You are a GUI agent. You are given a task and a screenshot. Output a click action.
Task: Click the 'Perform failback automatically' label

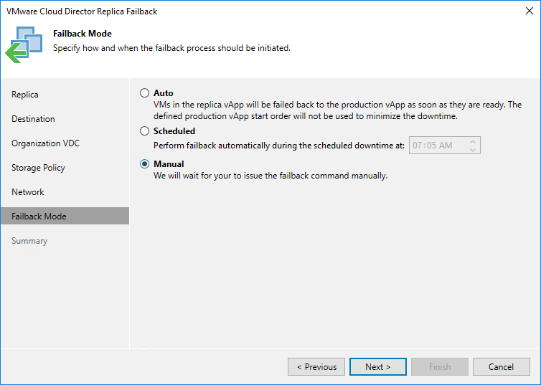click(x=279, y=146)
